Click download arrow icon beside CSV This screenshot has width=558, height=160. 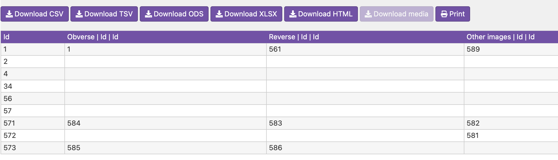pyautogui.click(x=9, y=14)
